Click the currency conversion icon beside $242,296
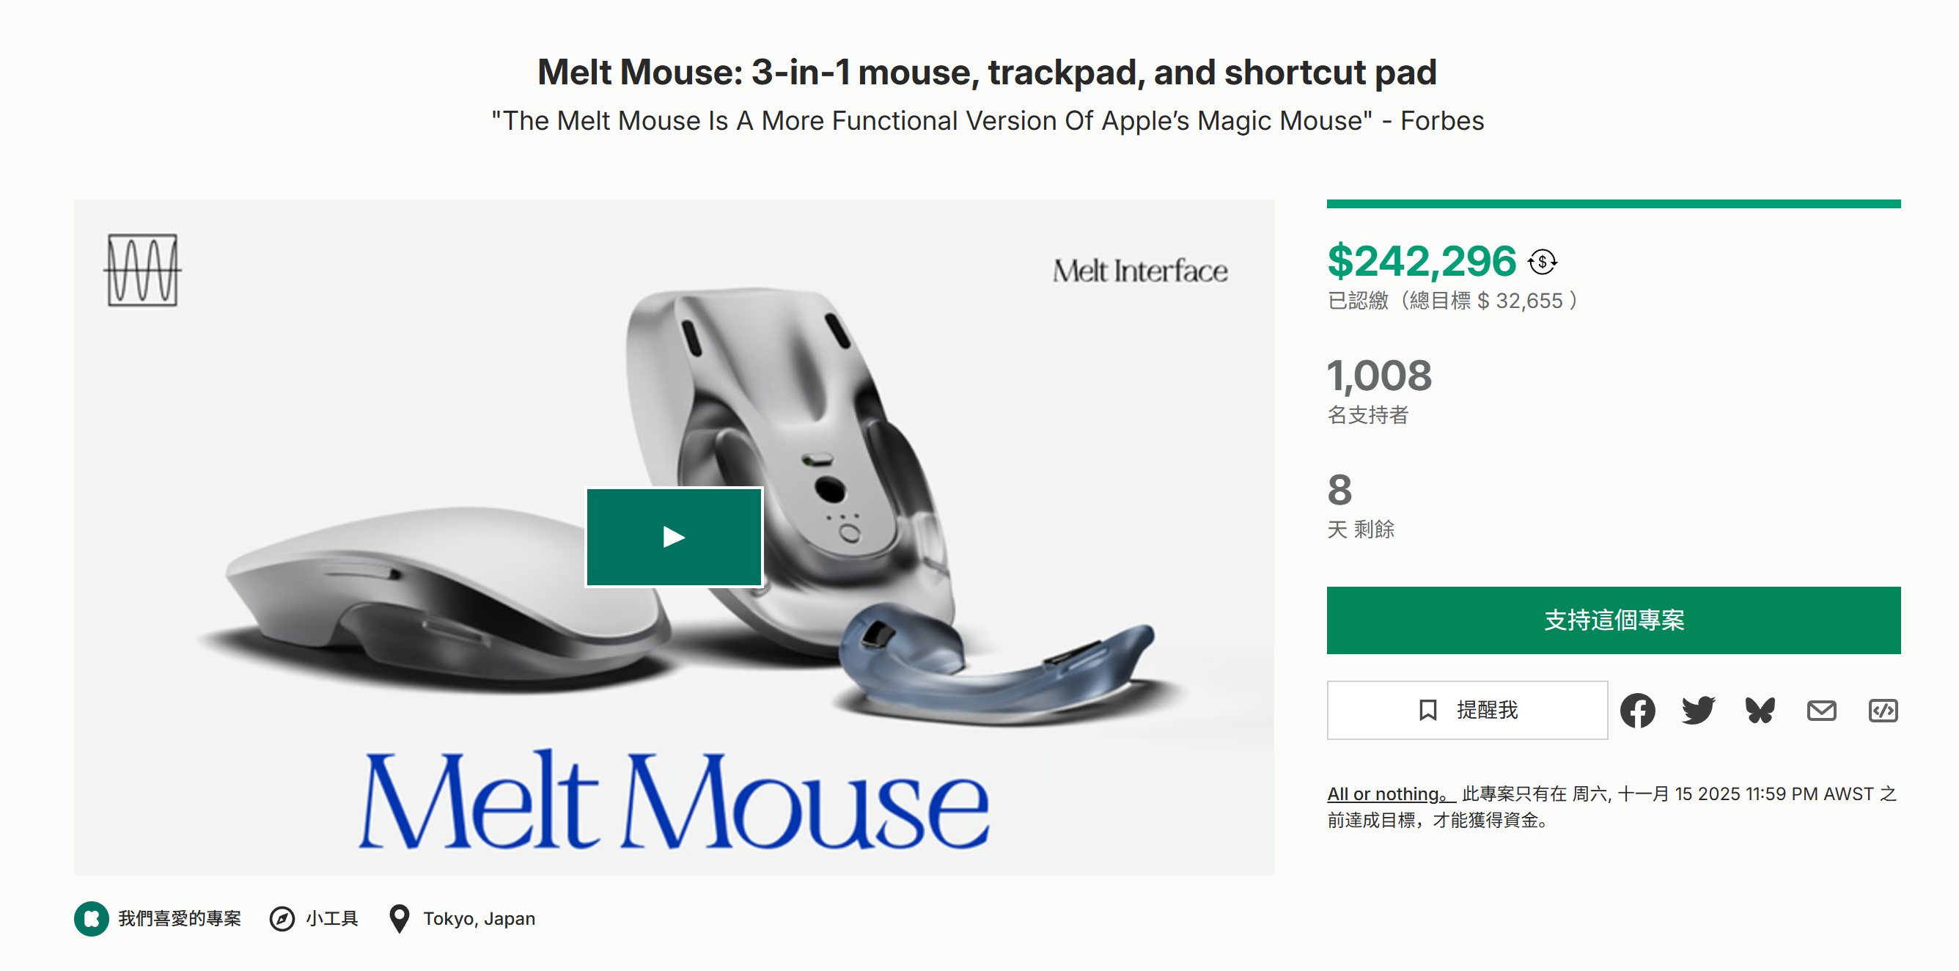The height and width of the screenshot is (971, 1959). pyautogui.click(x=1543, y=263)
